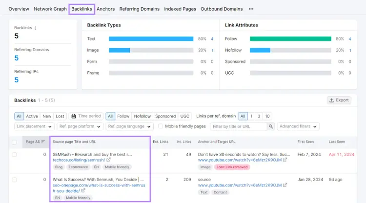
Task: Set links per ref. domain to 1
Action: click(x=251, y=116)
